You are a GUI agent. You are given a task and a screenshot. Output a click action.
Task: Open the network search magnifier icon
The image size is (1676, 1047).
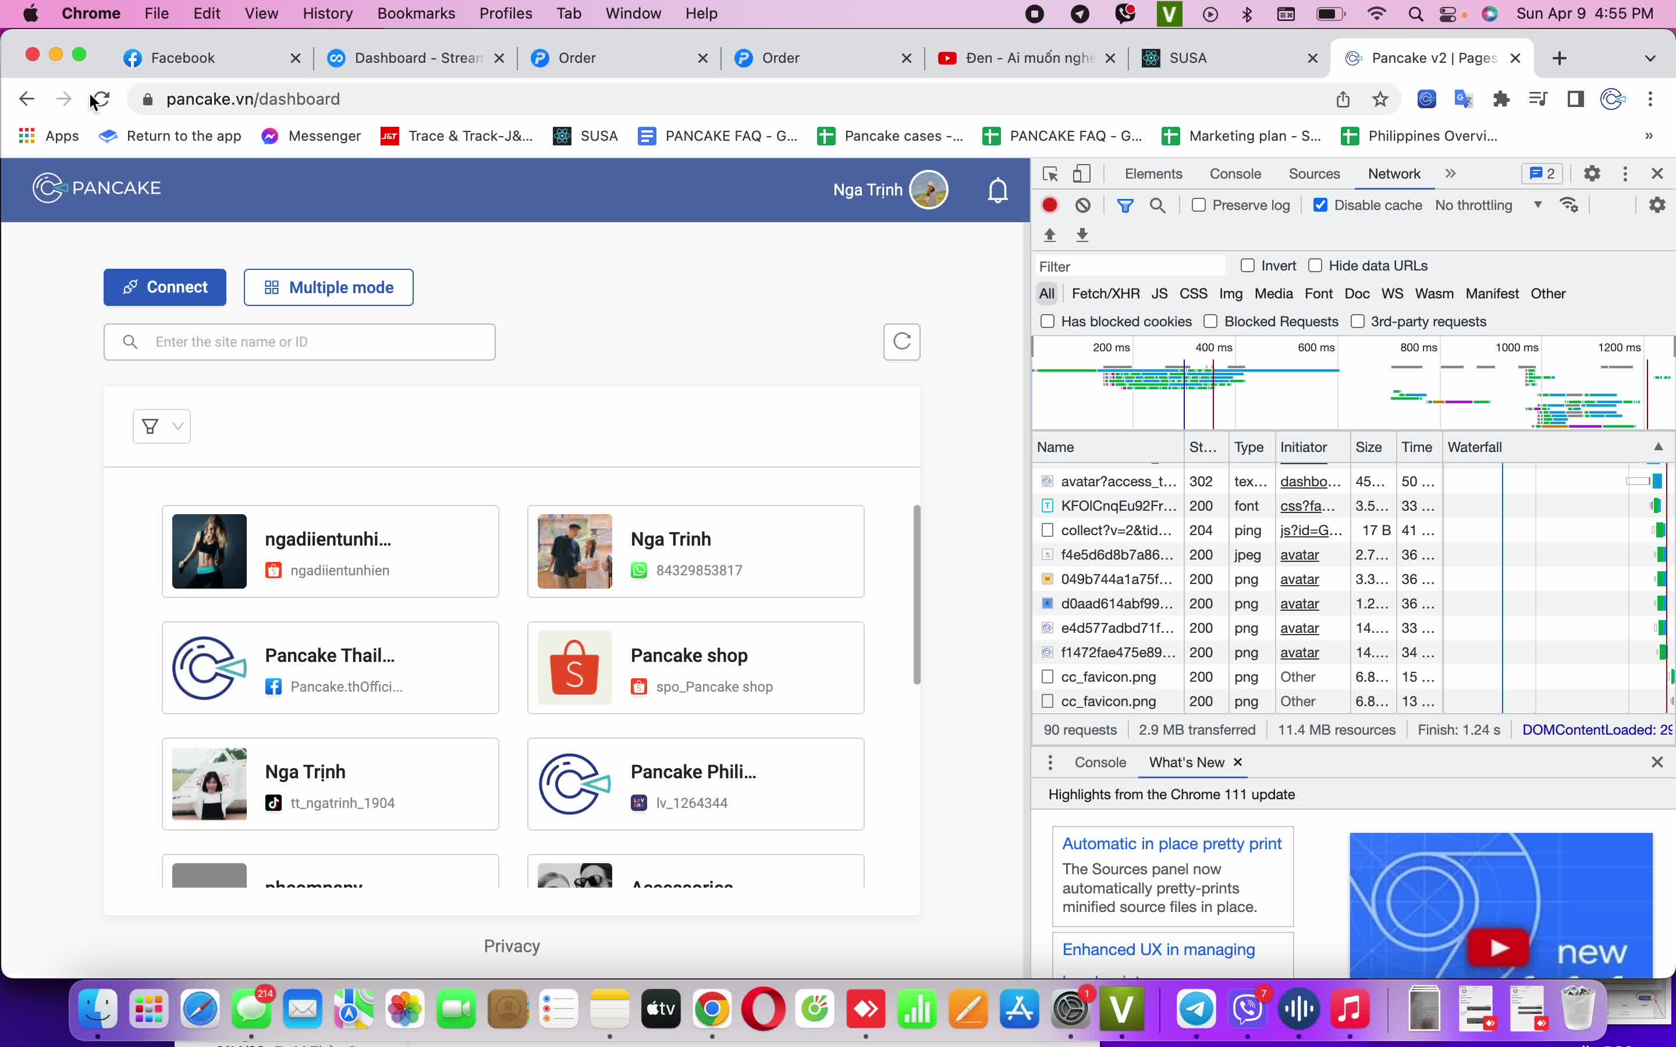pos(1157,205)
